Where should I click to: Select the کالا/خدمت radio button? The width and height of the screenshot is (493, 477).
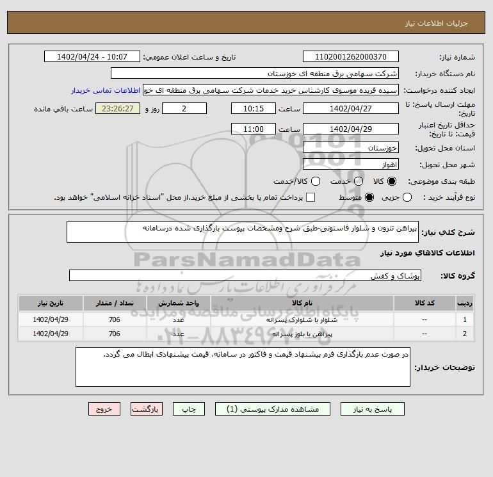[x=316, y=181]
